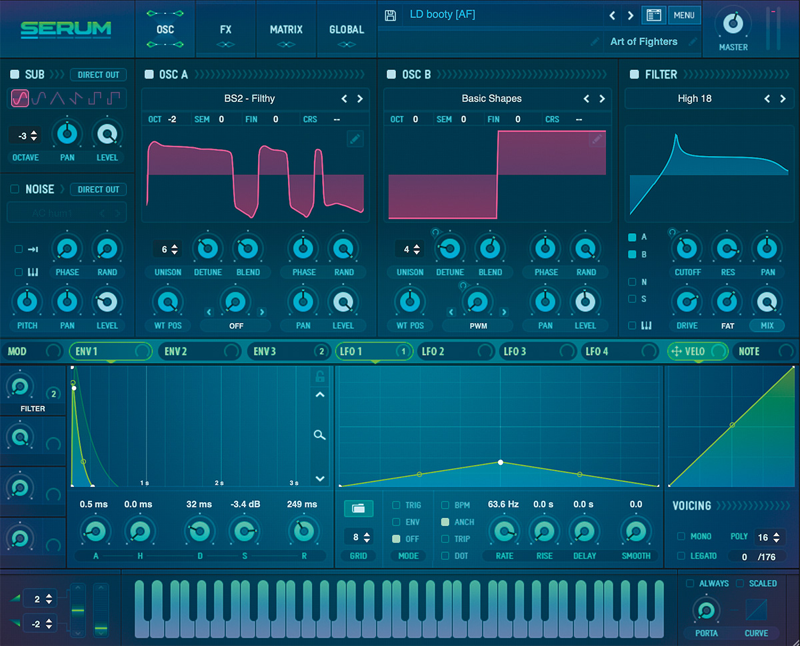Adjust the mod wheel slider
This screenshot has height=646, width=800.
point(101,610)
